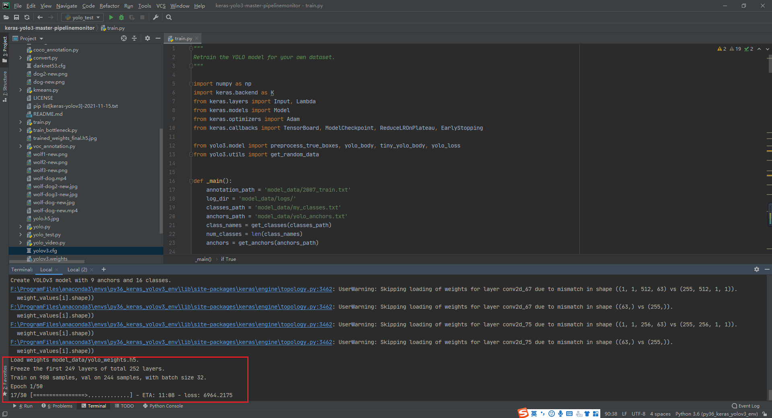Open the yolo_test configuration dropdown

pos(98,17)
